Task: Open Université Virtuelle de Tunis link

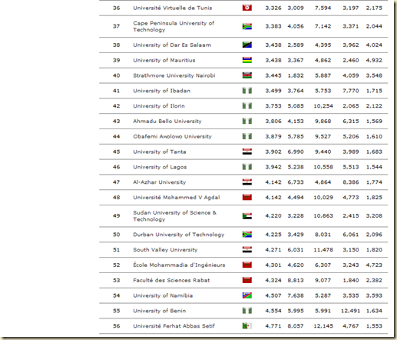Action: pyautogui.click(x=173, y=8)
